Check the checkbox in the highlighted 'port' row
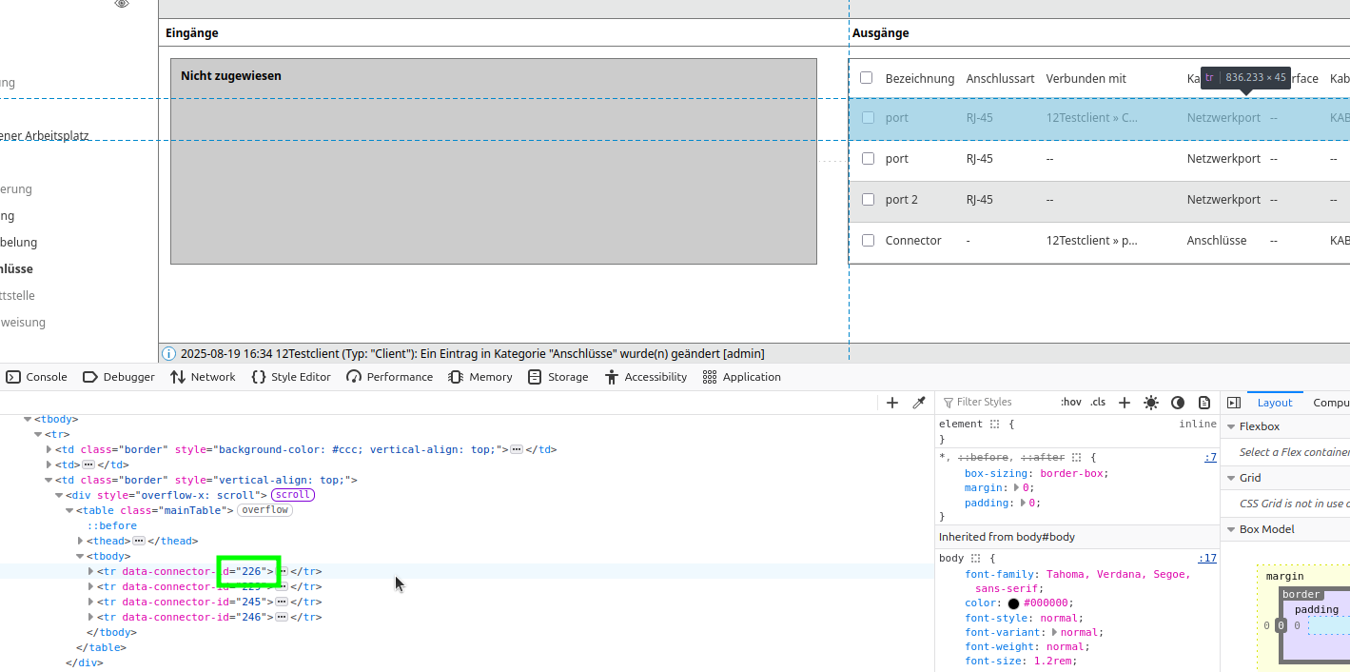 (x=868, y=118)
